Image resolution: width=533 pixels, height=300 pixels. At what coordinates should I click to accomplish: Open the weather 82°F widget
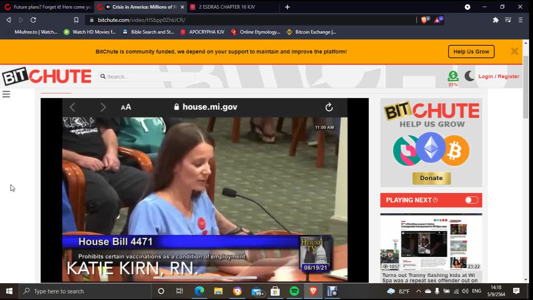(x=398, y=291)
